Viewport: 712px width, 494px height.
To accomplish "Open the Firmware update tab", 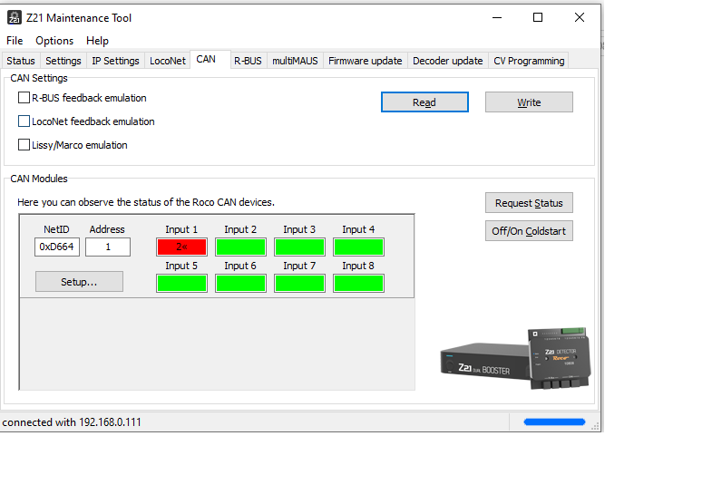I will [366, 61].
